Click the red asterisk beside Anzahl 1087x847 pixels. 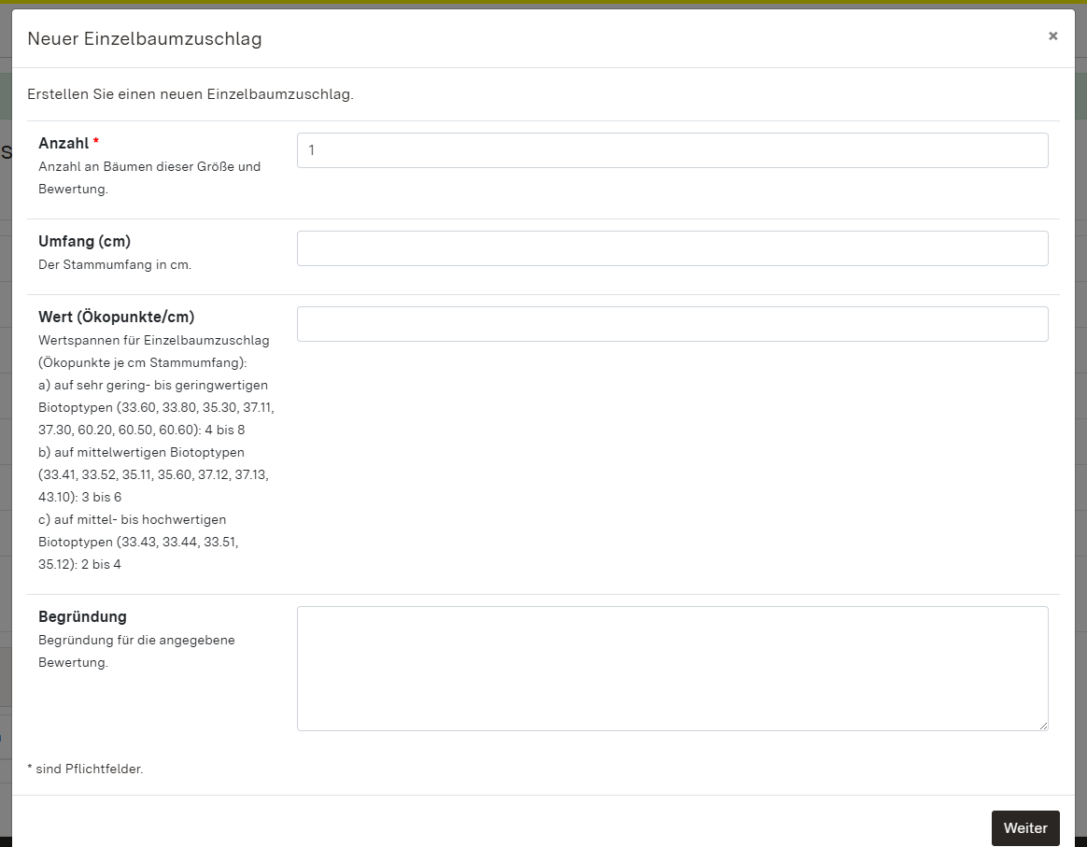point(96,142)
